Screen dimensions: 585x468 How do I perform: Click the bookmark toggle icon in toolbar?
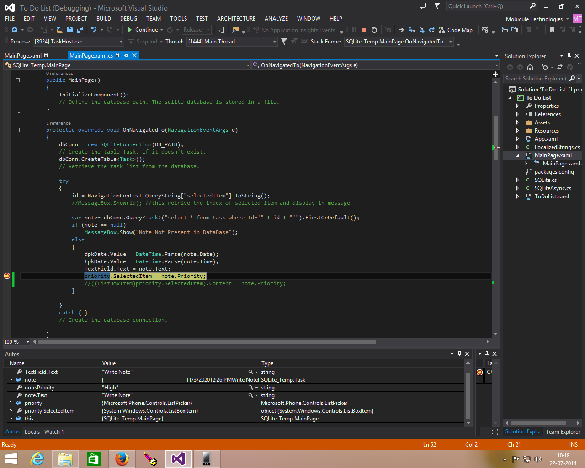click(x=552, y=30)
